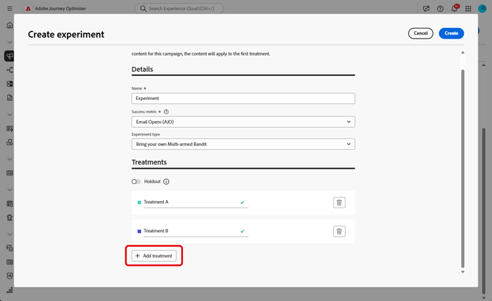The image size is (492, 301).
Task: Enable the Holdout toggle
Action: tap(136, 182)
